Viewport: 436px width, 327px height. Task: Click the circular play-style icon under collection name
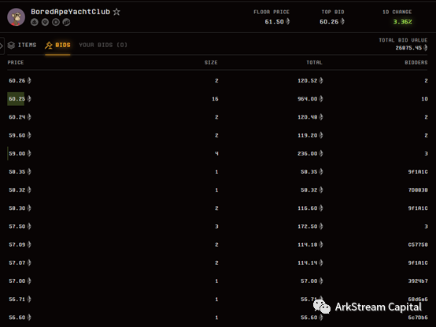point(56,22)
